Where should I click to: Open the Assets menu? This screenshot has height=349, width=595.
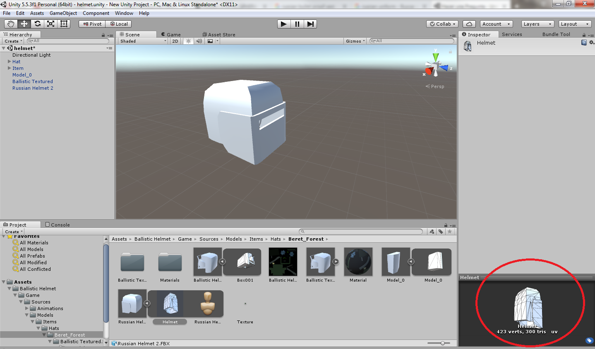[x=37, y=13]
